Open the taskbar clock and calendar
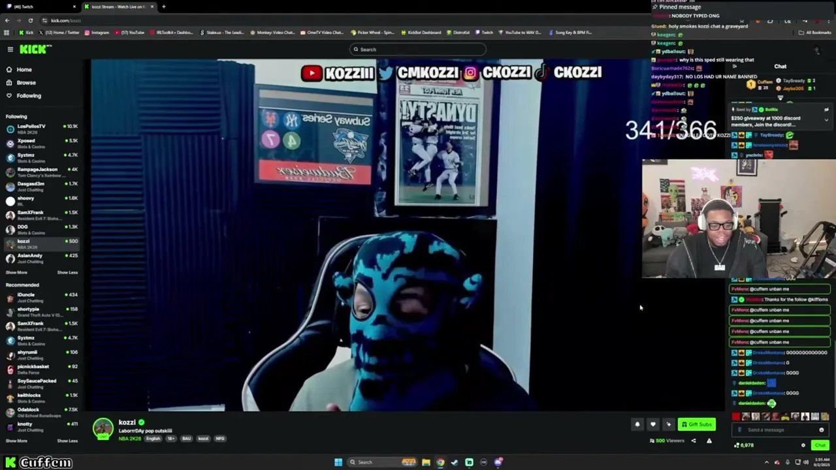This screenshot has width=836, height=470. coord(822,462)
